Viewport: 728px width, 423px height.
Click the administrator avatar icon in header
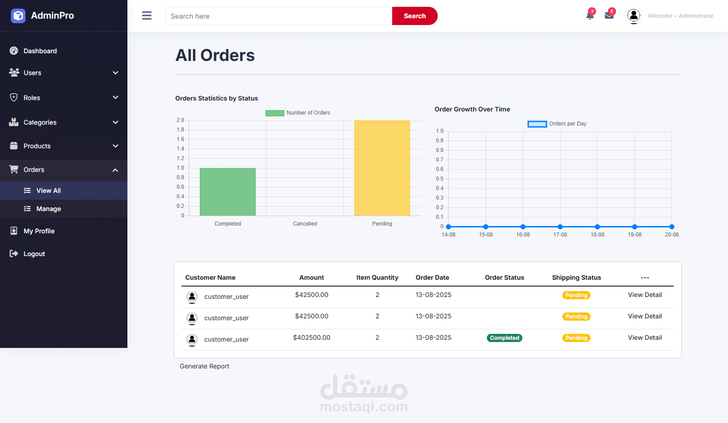(x=634, y=16)
